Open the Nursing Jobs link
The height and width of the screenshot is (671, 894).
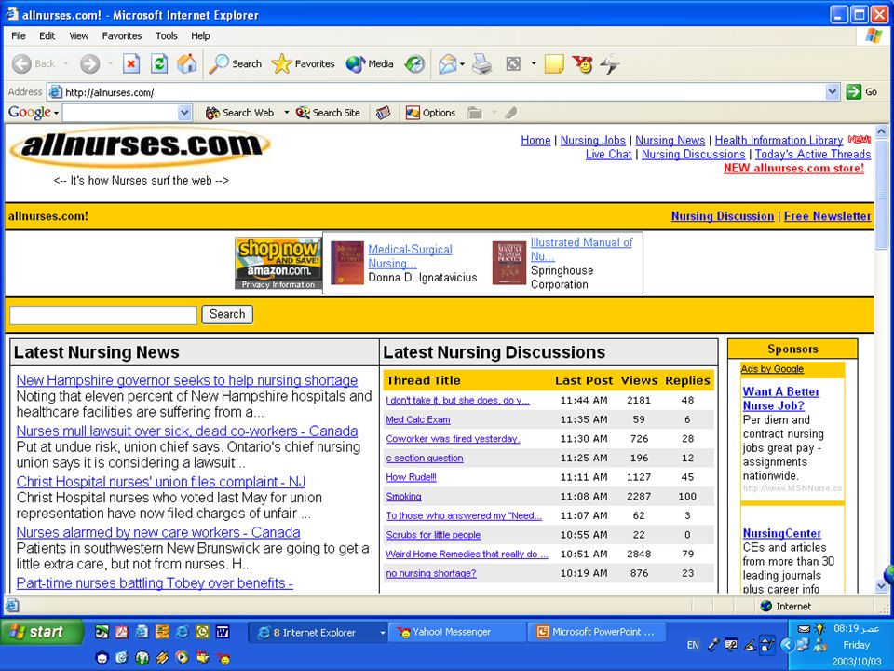[x=592, y=141]
